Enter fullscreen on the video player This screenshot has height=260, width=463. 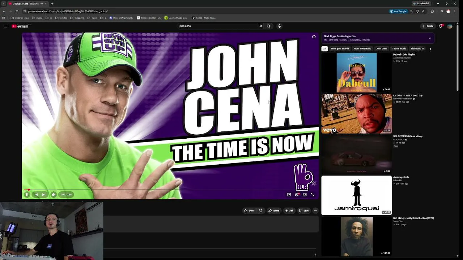click(313, 195)
